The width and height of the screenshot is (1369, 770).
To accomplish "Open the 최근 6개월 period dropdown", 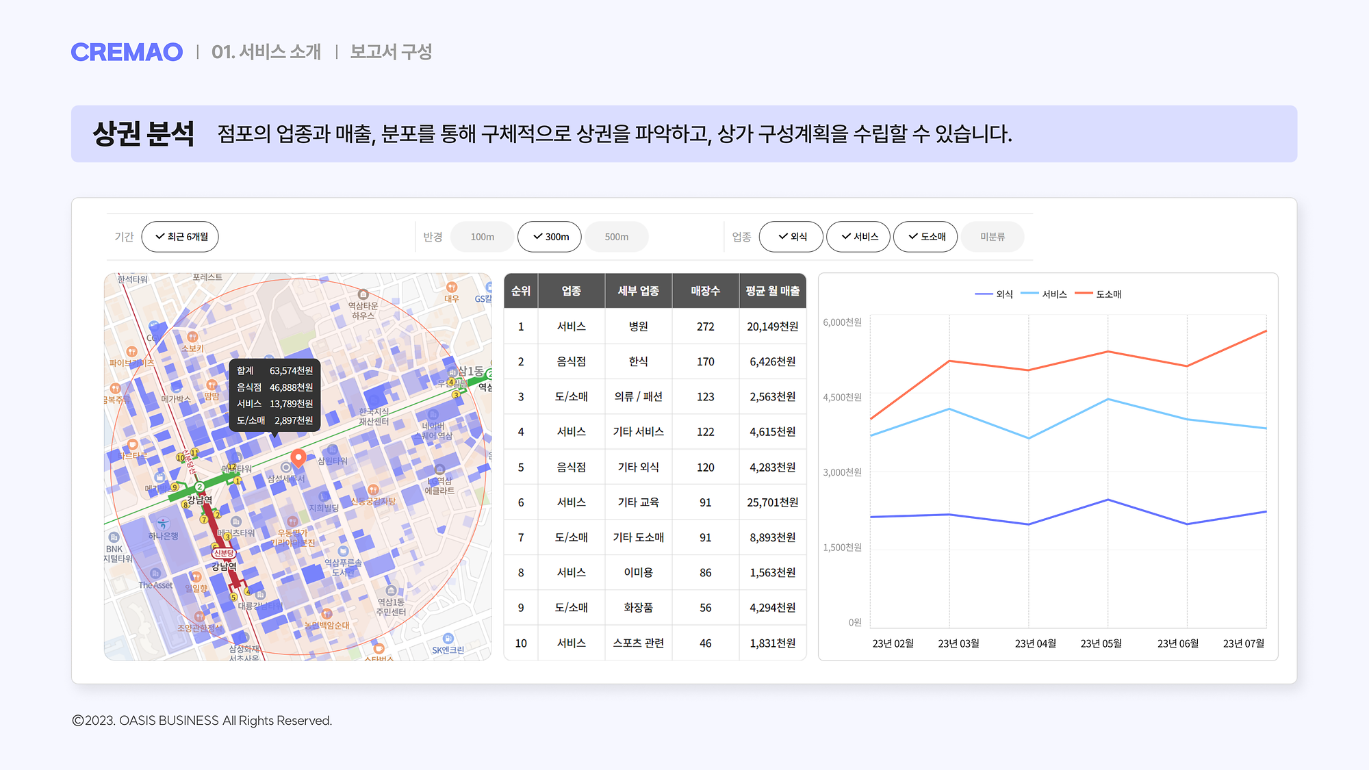I will point(179,237).
